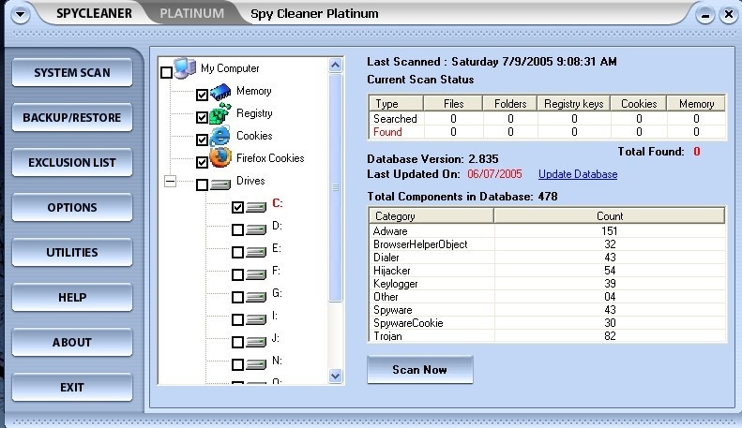Click the F: drive icon
Image resolution: width=742 pixels, height=428 pixels.
pyautogui.click(x=256, y=274)
